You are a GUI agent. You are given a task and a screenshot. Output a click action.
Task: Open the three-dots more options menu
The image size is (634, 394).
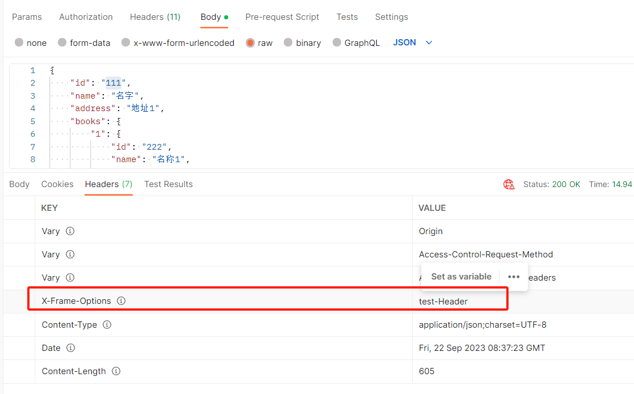tap(514, 277)
